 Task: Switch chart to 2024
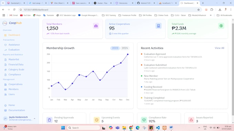pos(125,48)
